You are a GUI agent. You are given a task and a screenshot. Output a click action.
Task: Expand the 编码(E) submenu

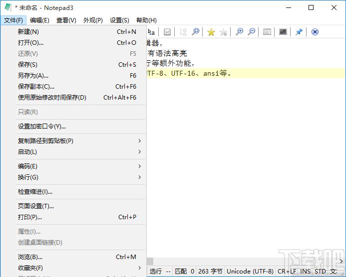coord(73,166)
